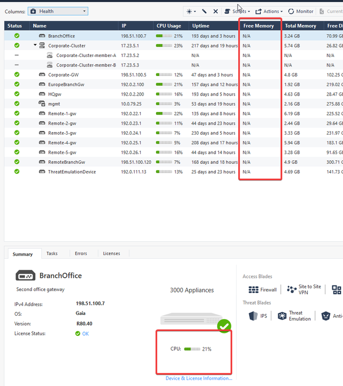Click the Edit pencil icon in toolbar
343x386 pixels.
click(204, 11)
